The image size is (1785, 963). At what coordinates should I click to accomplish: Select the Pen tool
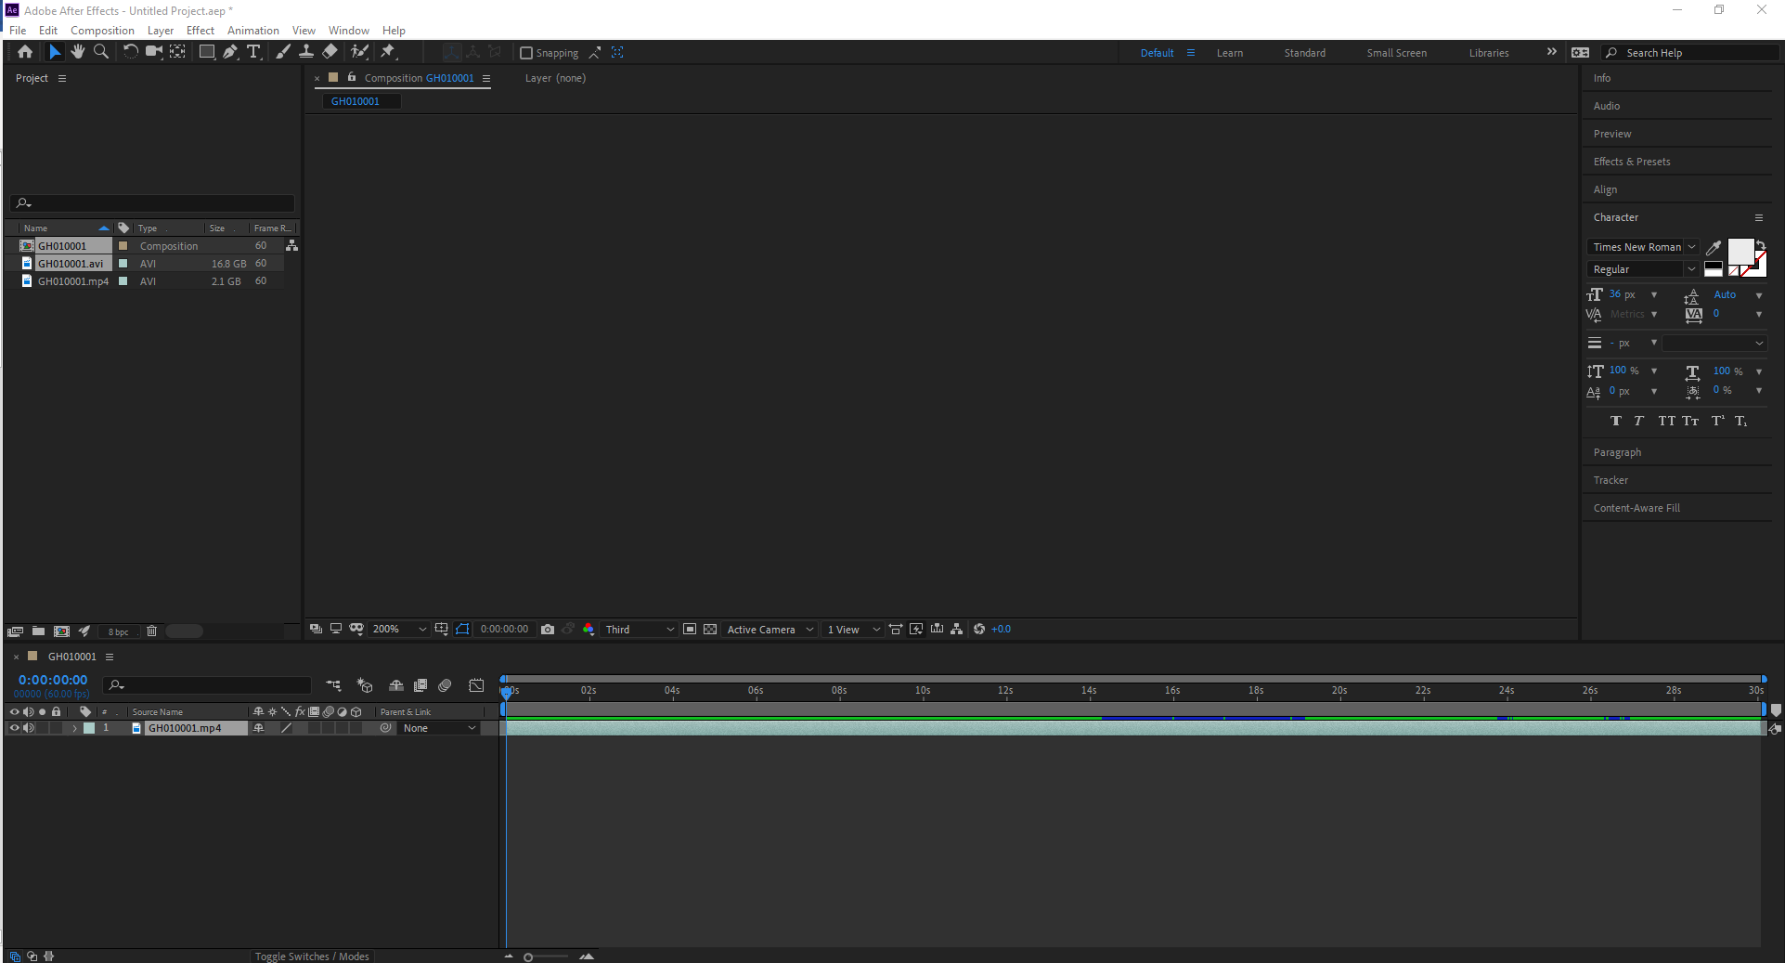pos(230,52)
